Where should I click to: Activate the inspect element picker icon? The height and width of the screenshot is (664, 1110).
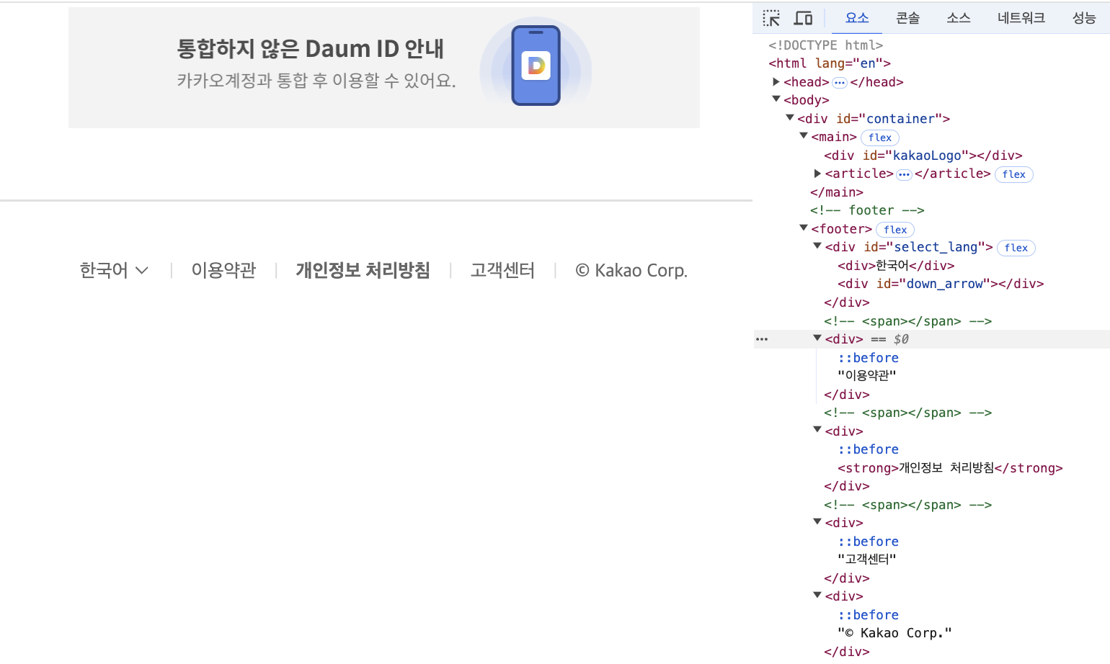(771, 18)
